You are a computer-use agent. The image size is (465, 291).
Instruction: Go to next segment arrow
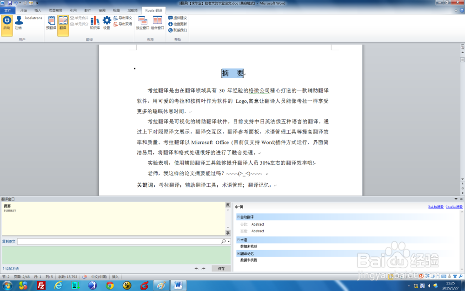(x=204, y=269)
